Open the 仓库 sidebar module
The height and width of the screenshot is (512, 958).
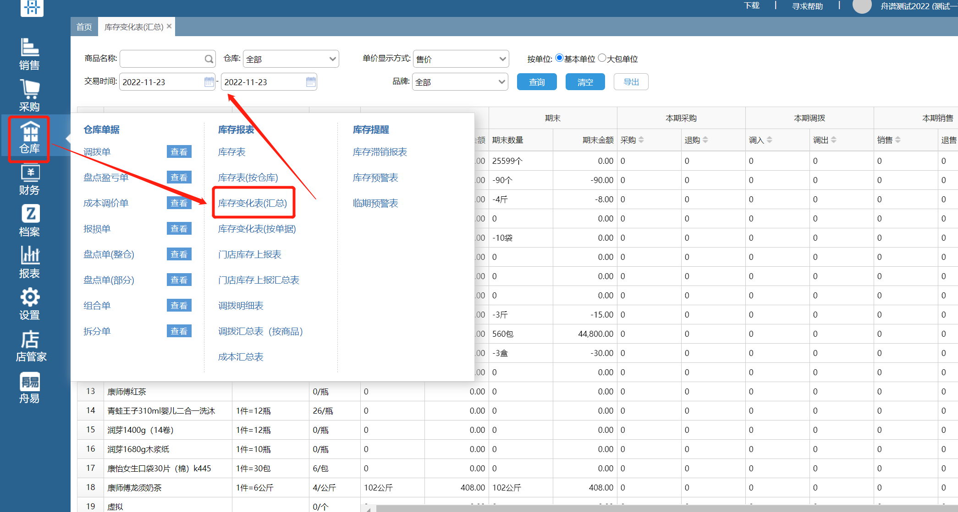(29, 138)
